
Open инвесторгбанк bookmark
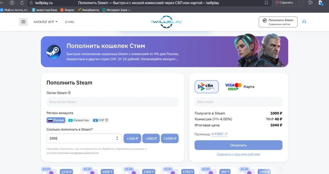(x=44, y=10)
